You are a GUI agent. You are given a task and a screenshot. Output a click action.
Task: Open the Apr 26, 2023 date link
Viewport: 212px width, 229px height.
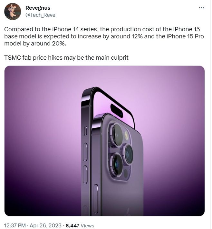point(45,225)
